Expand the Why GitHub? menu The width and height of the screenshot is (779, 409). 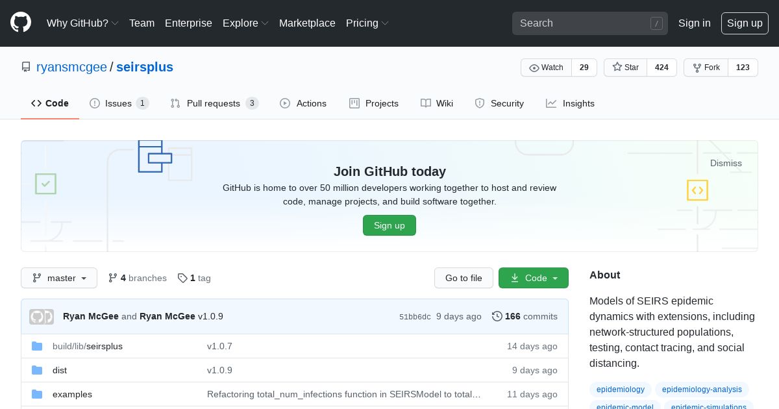[x=82, y=23]
